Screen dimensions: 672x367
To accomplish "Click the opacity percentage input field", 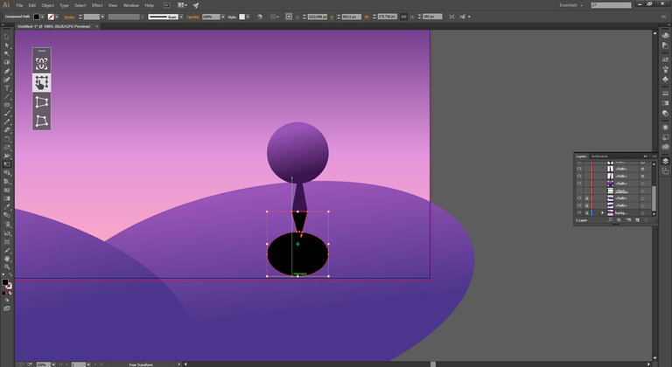I will 211,17.
